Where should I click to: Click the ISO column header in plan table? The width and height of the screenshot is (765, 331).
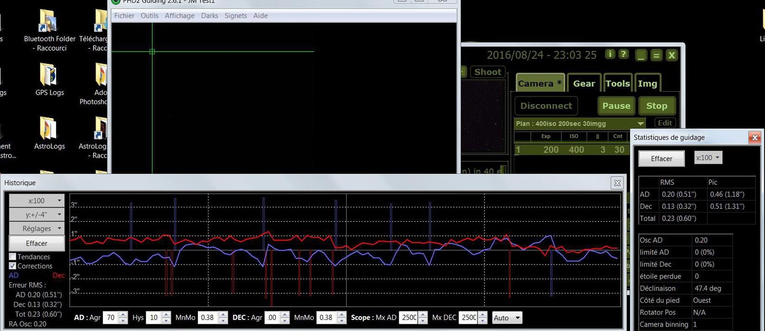[x=574, y=136]
